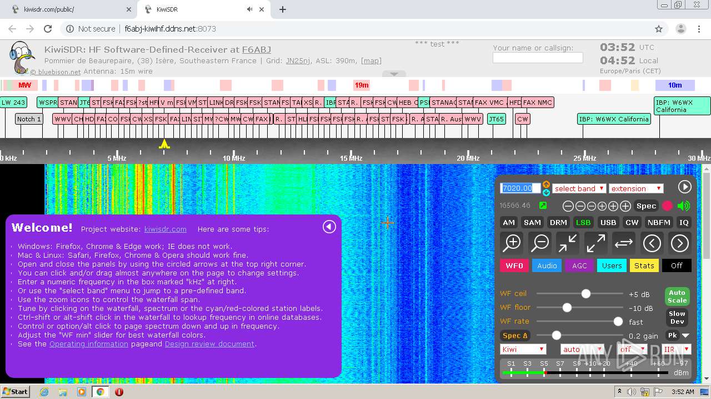Open Internet Explorer from the taskbar
The height and width of the screenshot is (399, 711).
click(x=44, y=392)
